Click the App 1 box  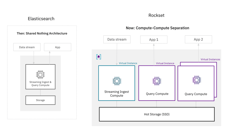click(x=154, y=40)
